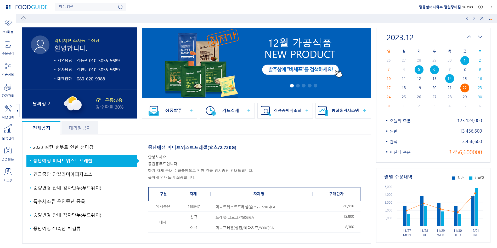
Task: Click the user profile avatar icon
Action: coord(40,45)
